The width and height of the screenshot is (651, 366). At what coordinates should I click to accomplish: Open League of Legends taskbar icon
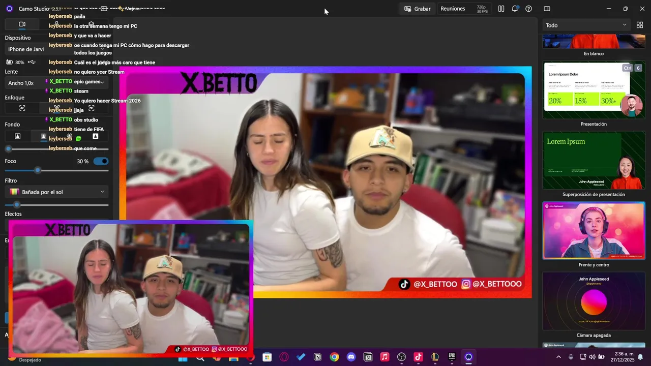(x=435, y=357)
